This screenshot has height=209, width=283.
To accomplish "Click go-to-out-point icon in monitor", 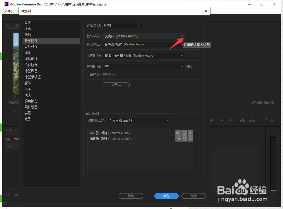I will [231, 120].
